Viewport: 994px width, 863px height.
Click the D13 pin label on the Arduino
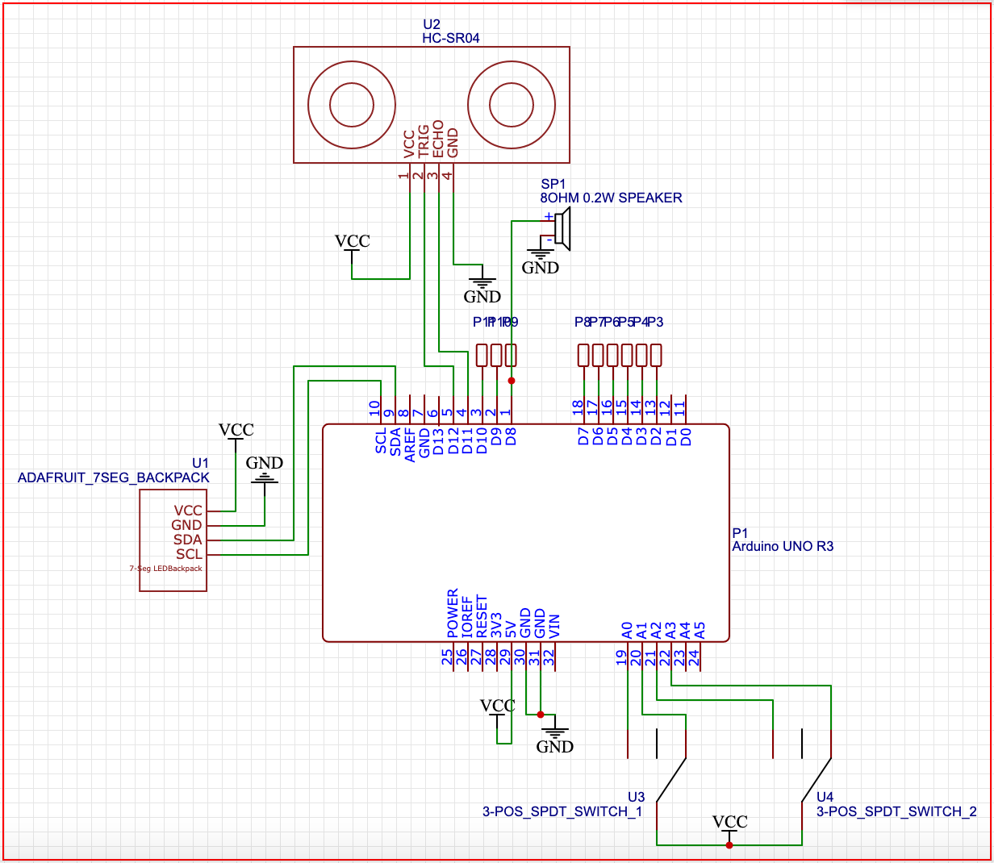tap(439, 442)
